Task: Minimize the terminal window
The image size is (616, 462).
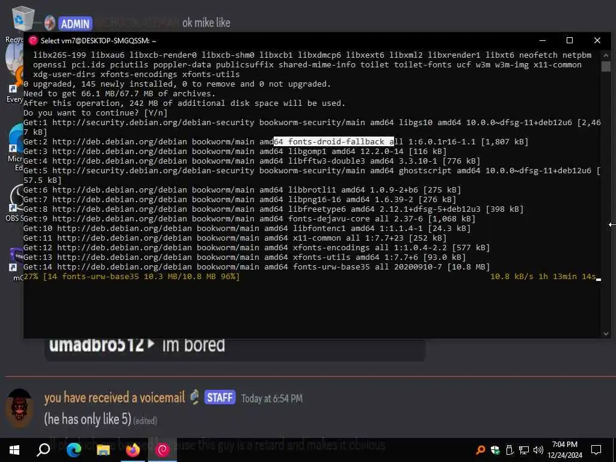Action: pos(543,40)
